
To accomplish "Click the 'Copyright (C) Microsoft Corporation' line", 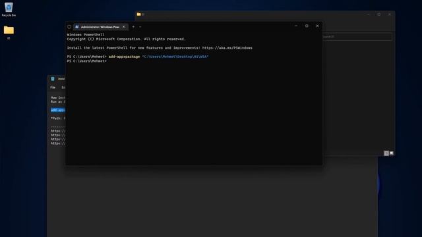I will [126, 39].
